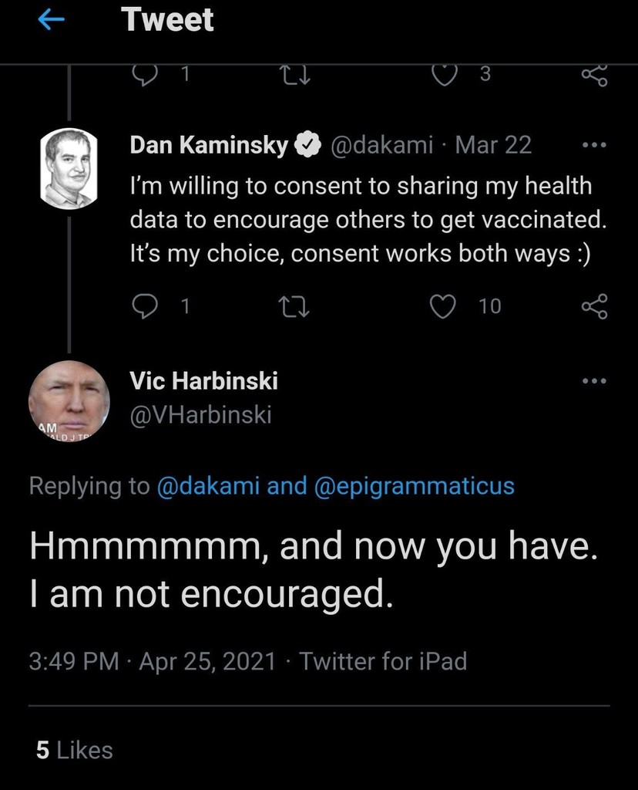Screen dimensions: 638x790
Task: Open the @epigrammaticus mention link
Action: (x=415, y=486)
